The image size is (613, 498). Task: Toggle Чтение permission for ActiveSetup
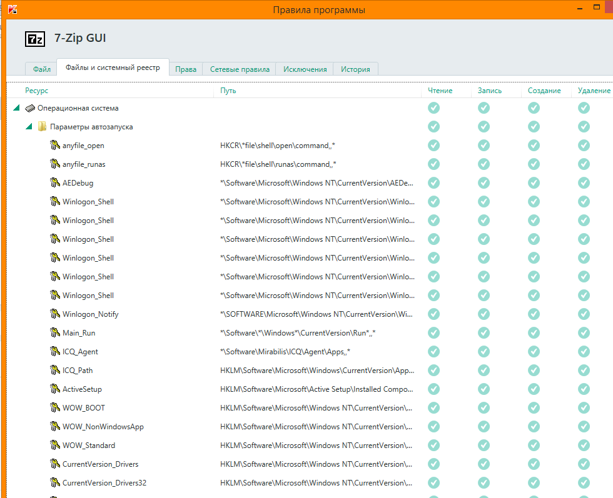coord(433,389)
